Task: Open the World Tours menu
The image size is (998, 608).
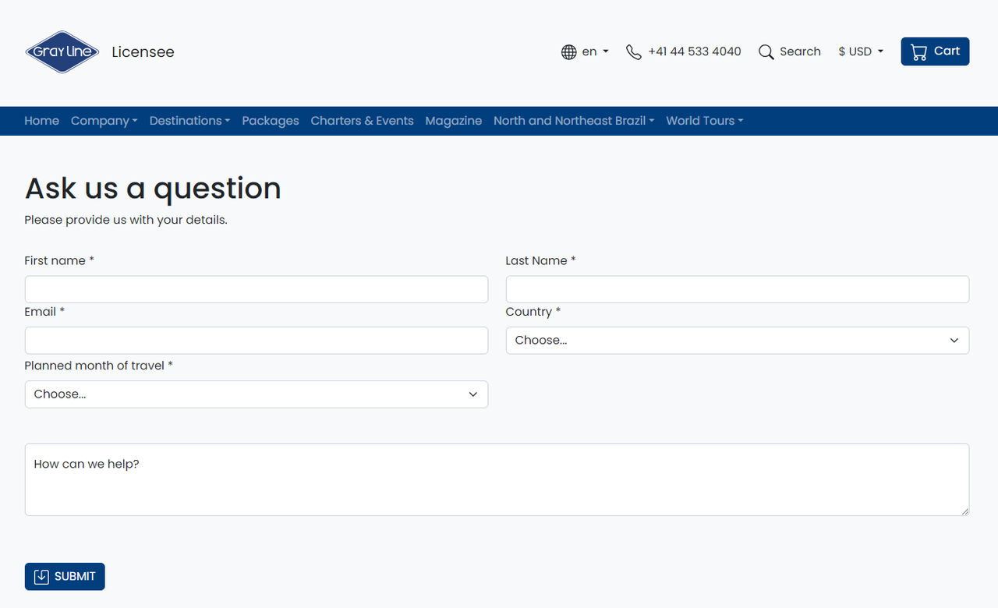Action: 704,121
